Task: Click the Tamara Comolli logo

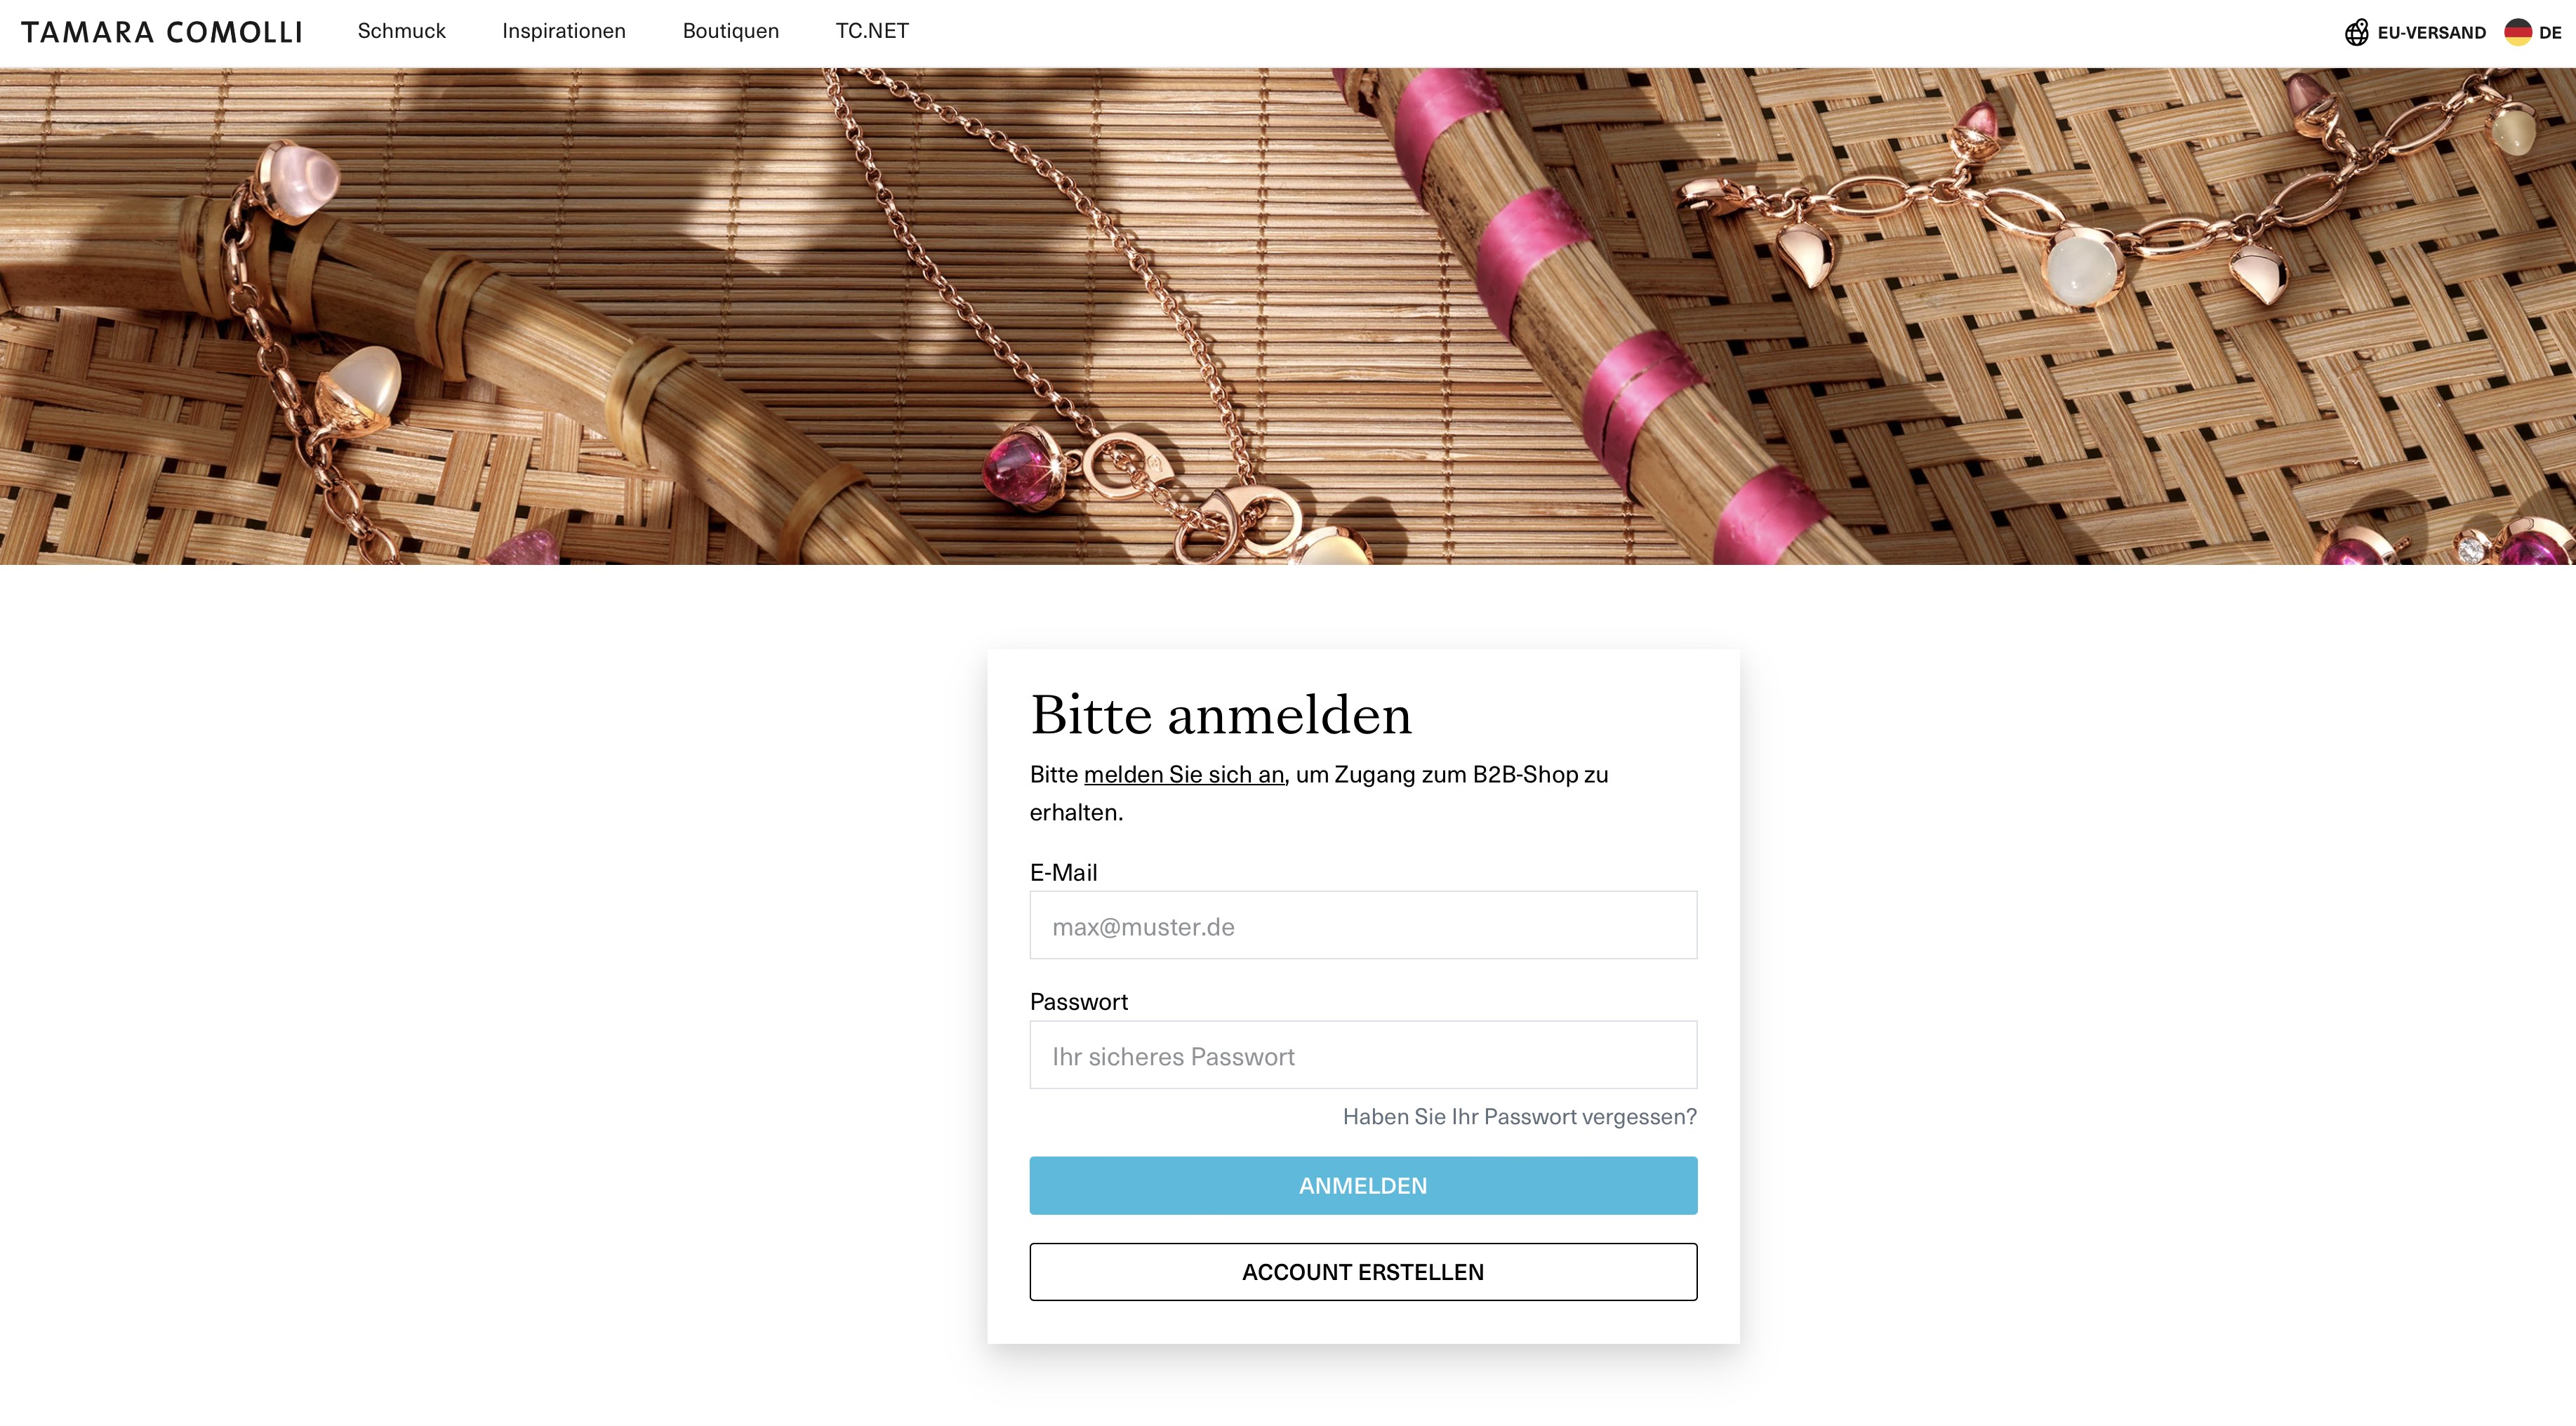Action: [x=161, y=32]
